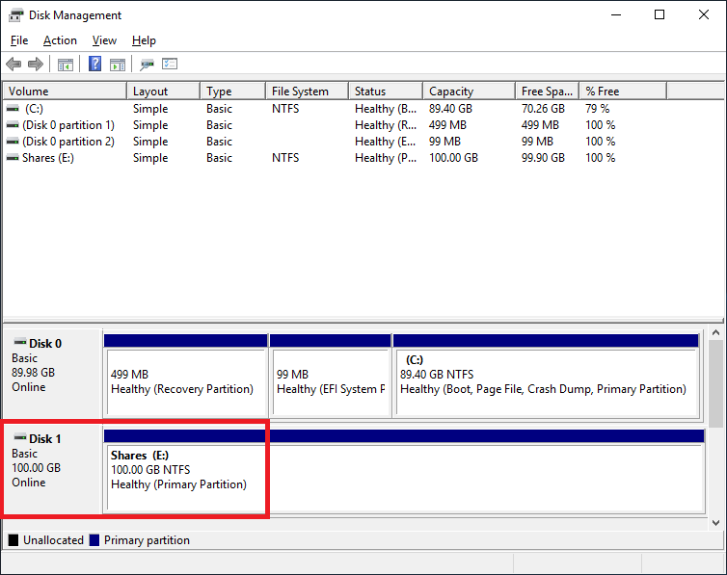Sort volumes by the Capacity column header
Viewport: 727px width, 575px height.
[468, 91]
